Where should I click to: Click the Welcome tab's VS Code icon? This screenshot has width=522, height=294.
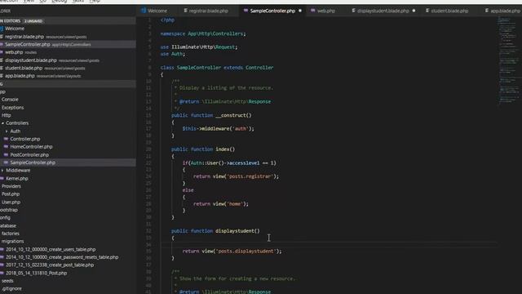click(x=144, y=11)
